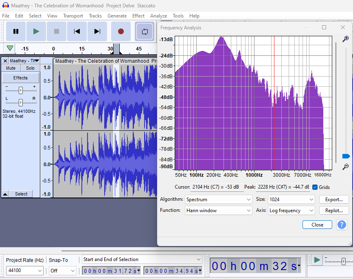Click the Peak frequency readout field
Viewport: 353px width, 279px height.
(283, 187)
